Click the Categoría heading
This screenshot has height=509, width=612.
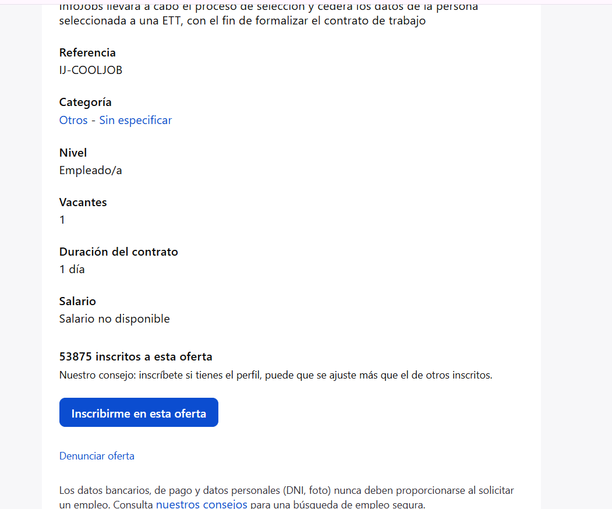click(x=86, y=102)
